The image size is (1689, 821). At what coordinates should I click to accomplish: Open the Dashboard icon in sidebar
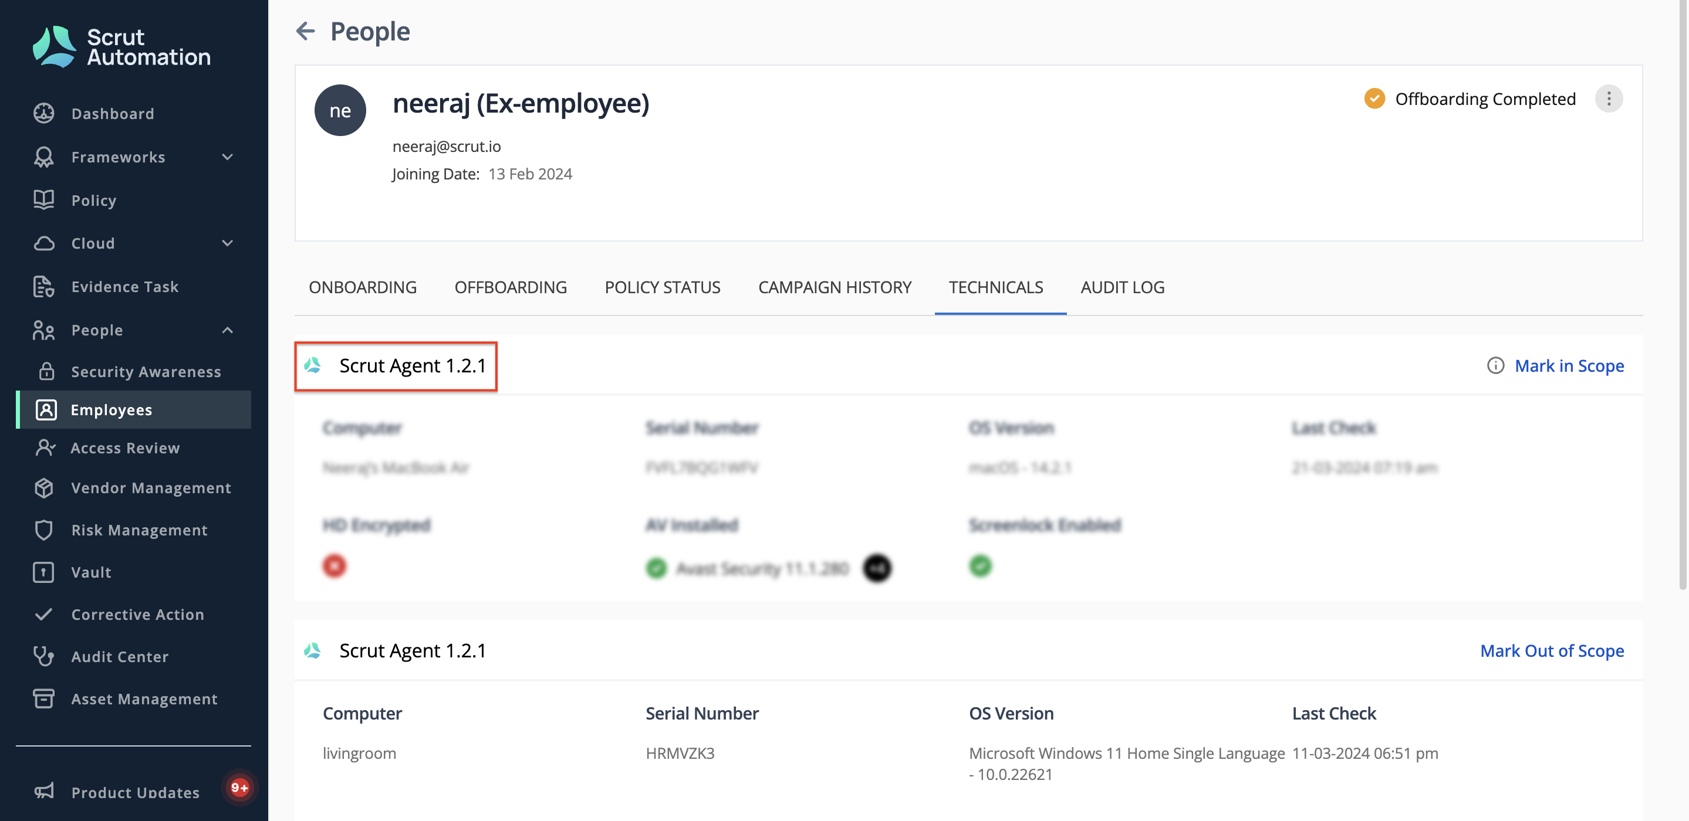tap(44, 113)
